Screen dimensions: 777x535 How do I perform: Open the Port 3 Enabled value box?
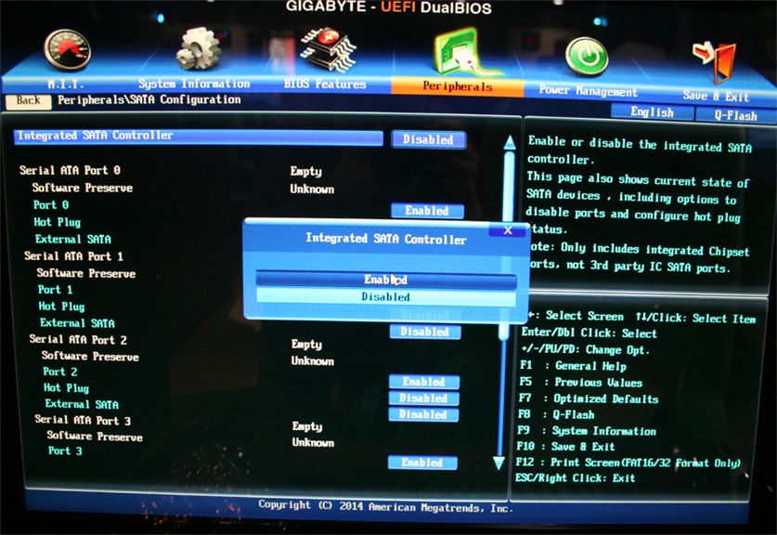click(422, 463)
